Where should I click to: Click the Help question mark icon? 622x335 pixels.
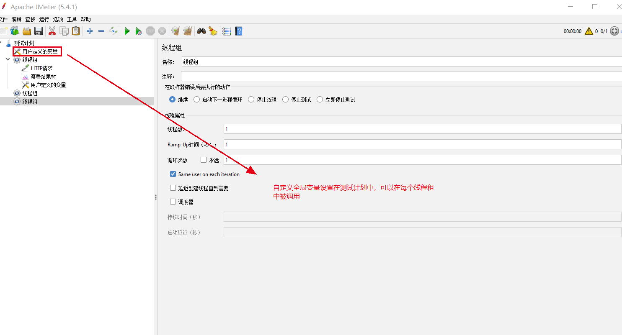point(239,31)
